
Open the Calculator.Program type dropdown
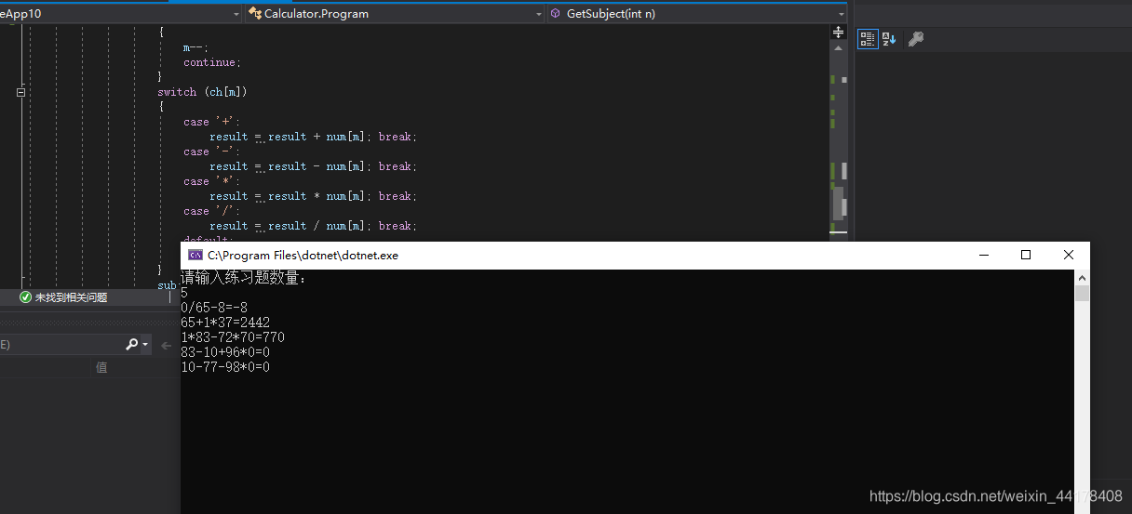[539, 14]
